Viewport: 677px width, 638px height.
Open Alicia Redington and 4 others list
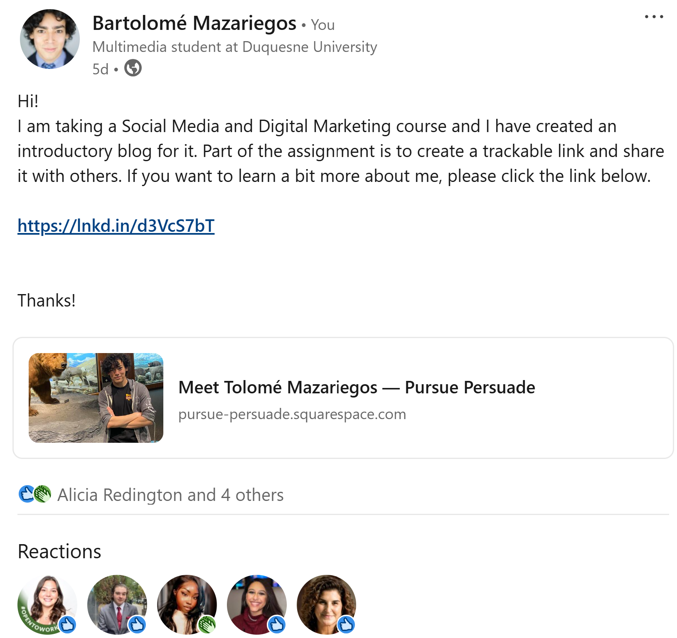[170, 495]
